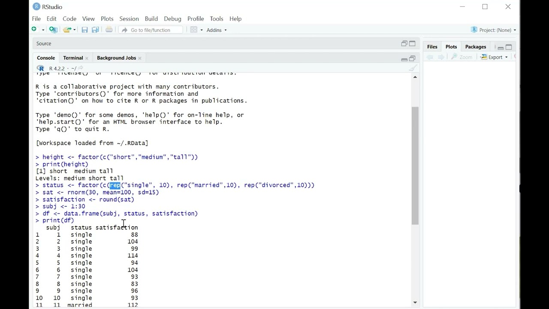Select the Plots tab
The width and height of the screenshot is (549, 309).
[x=451, y=47]
